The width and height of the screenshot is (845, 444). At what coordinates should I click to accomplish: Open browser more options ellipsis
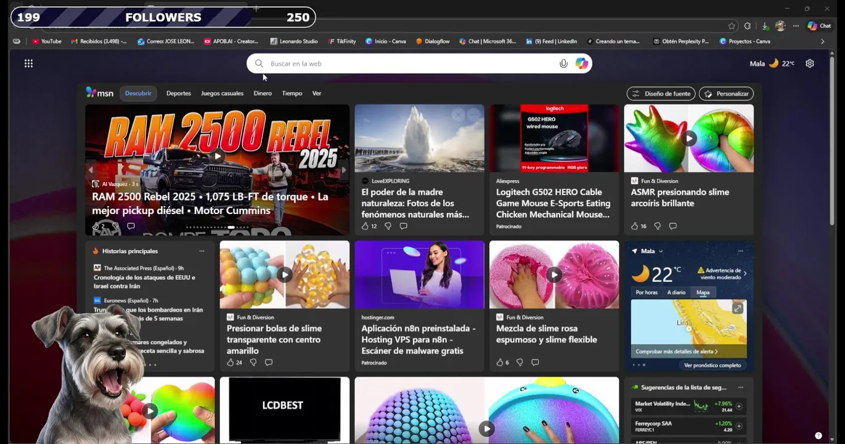796,26
